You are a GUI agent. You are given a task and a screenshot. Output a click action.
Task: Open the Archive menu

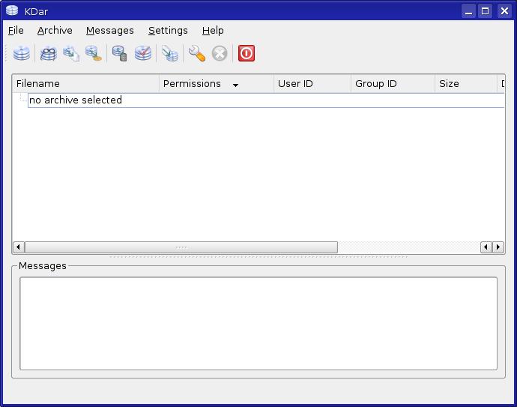[55, 31]
